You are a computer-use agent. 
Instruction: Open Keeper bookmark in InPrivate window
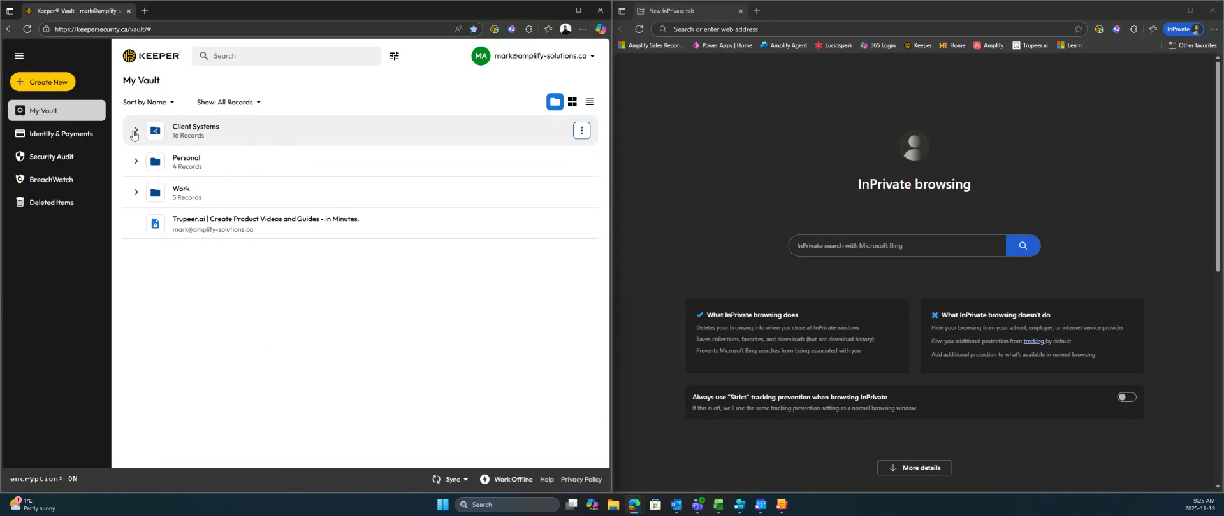pos(917,45)
